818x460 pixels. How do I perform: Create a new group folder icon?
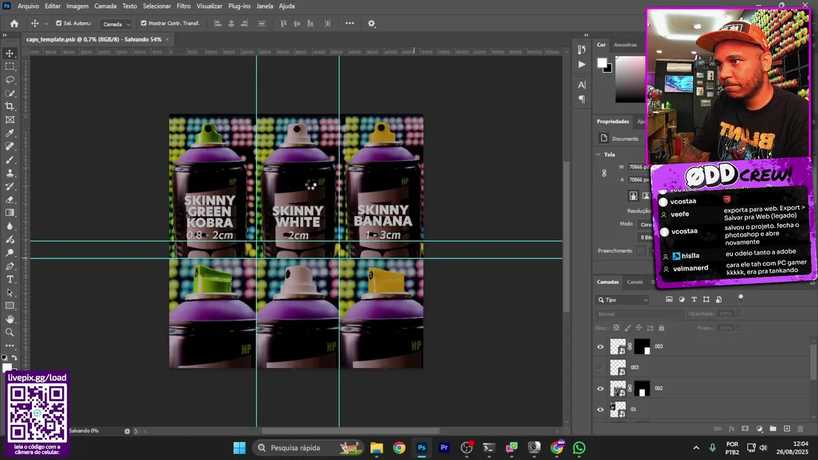[x=773, y=429]
